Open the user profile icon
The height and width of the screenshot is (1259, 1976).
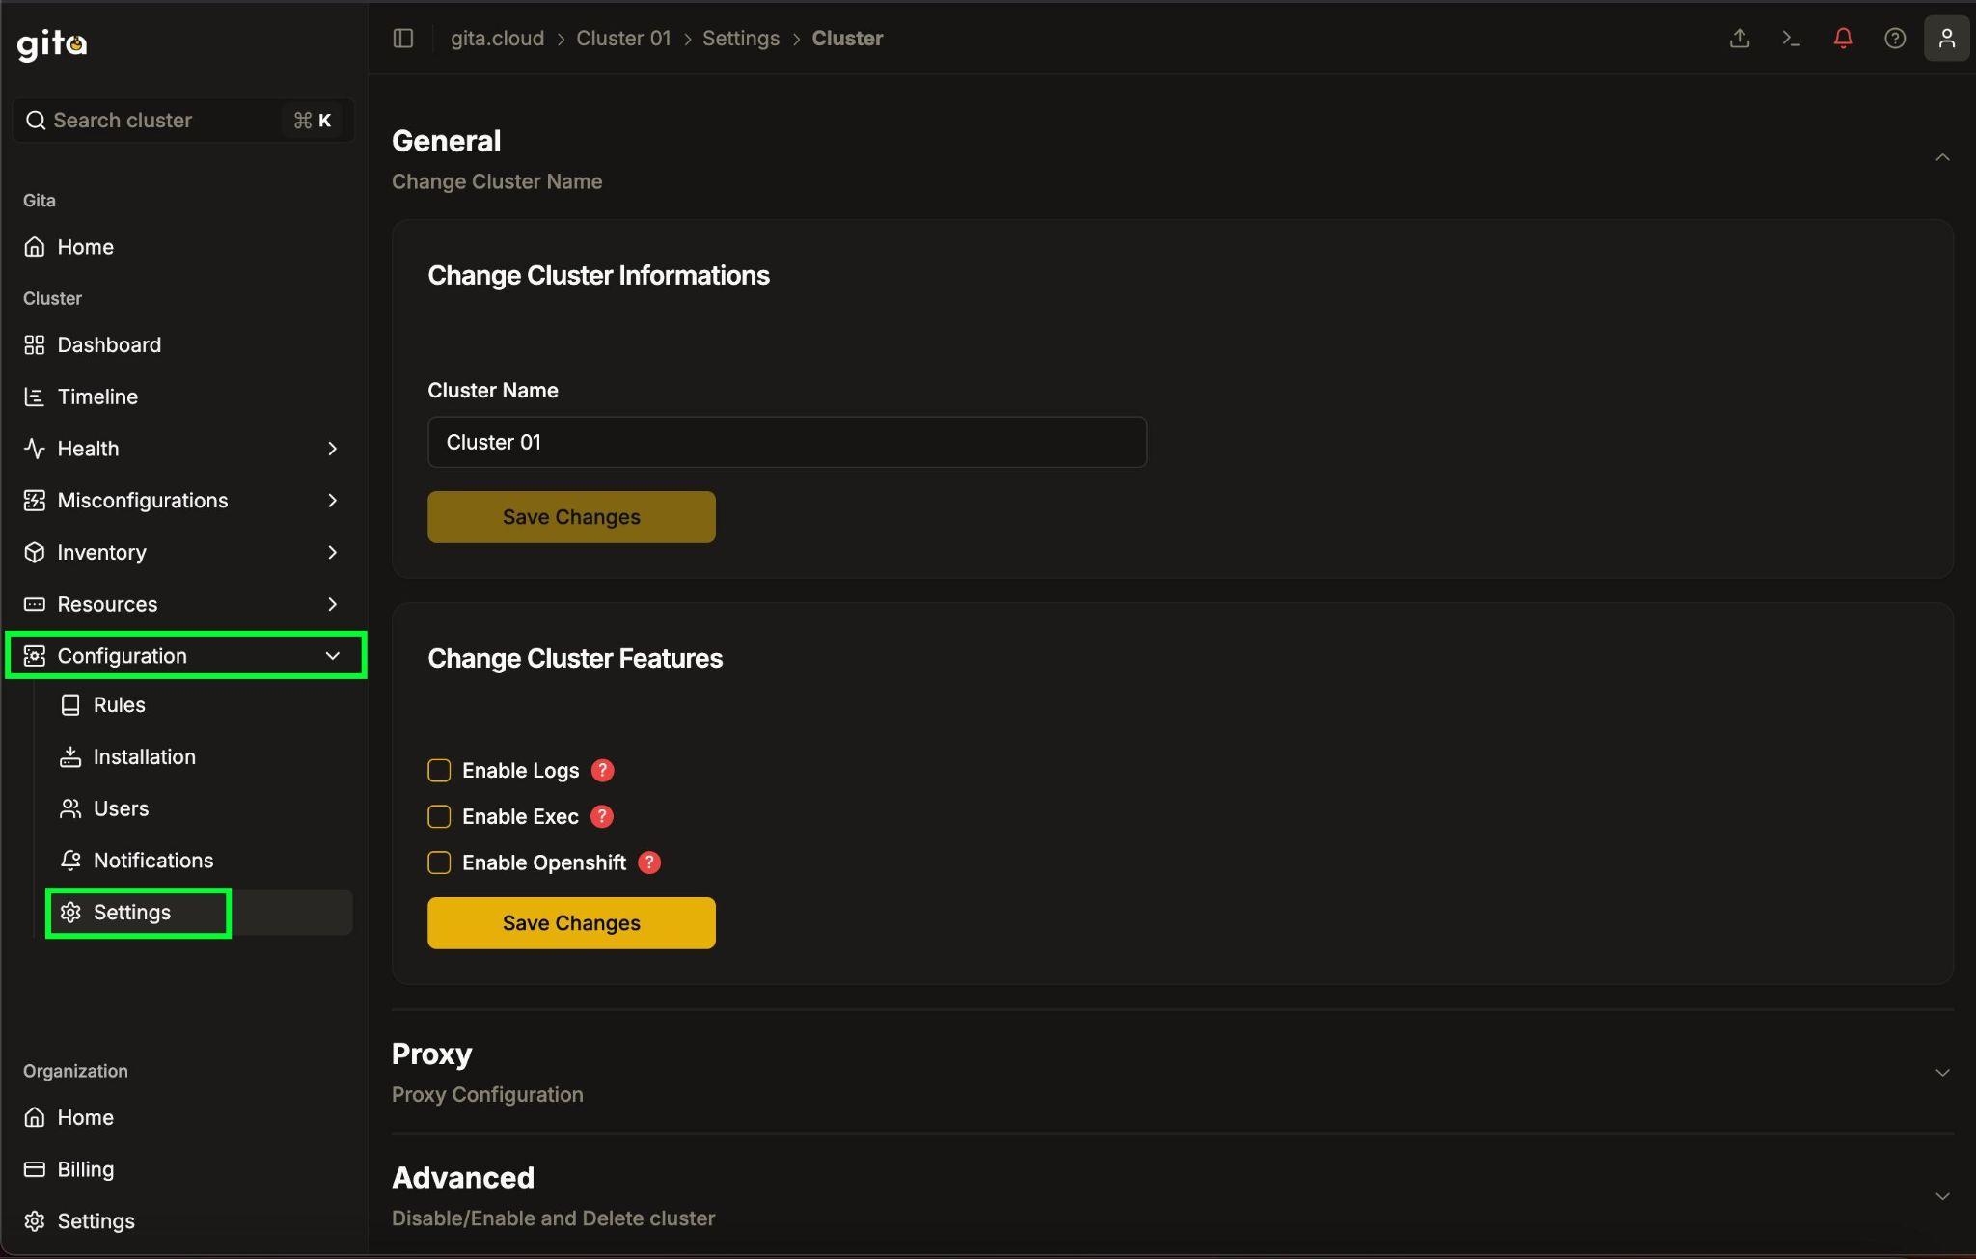click(x=1947, y=39)
